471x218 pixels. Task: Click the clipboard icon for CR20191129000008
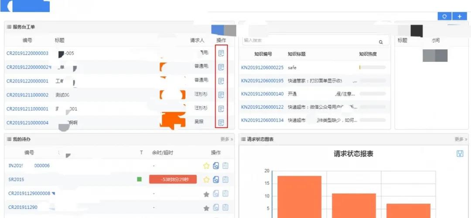[x=225, y=194]
